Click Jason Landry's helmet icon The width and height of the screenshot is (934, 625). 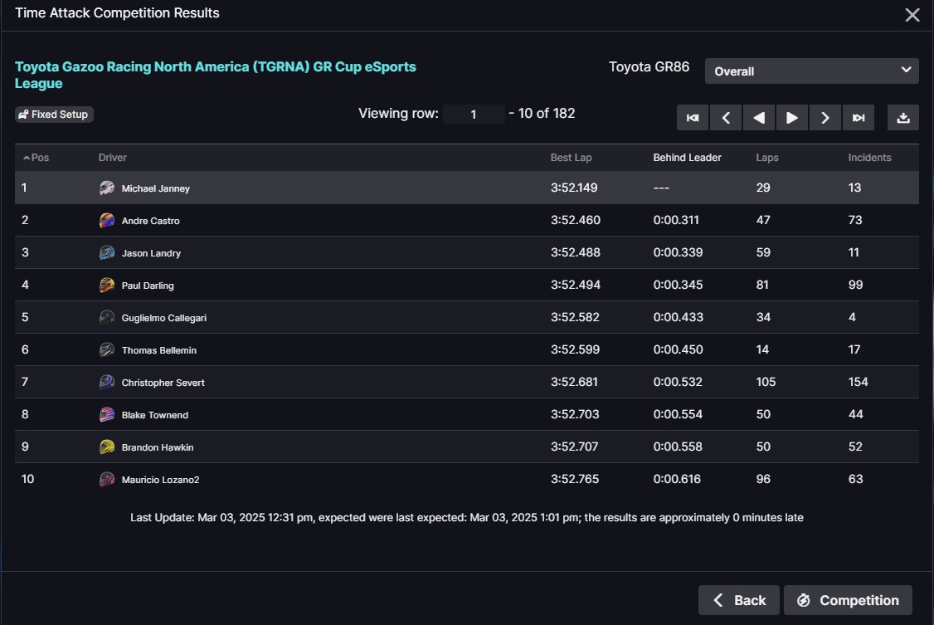(107, 252)
